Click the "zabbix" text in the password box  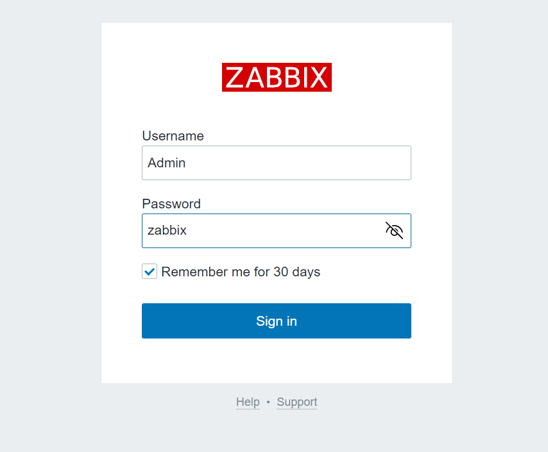pos(167,230)
